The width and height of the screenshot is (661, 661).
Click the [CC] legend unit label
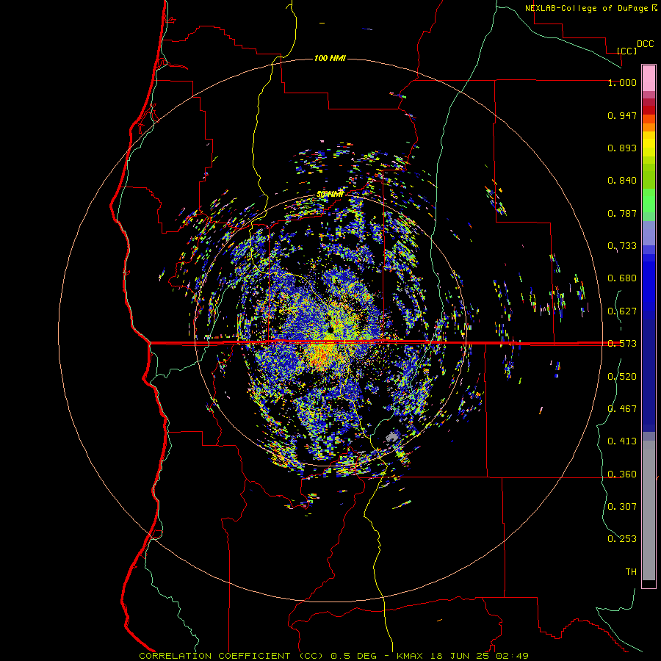coord(627,51)
